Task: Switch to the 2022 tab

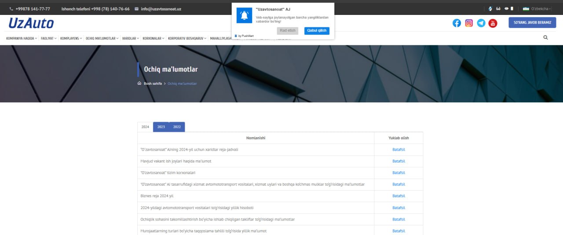Action: [x=177, y=127]
